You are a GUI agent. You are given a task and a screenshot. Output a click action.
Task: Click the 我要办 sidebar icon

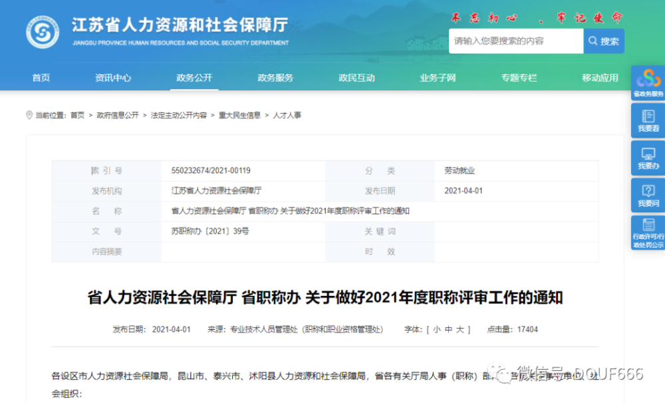coord(648,158)
